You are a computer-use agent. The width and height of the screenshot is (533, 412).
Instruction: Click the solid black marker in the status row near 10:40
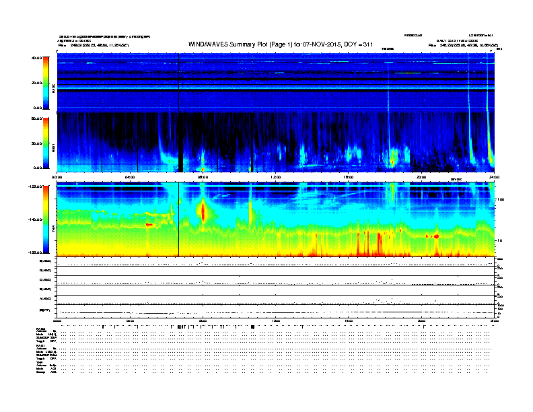tap(252, 327)
